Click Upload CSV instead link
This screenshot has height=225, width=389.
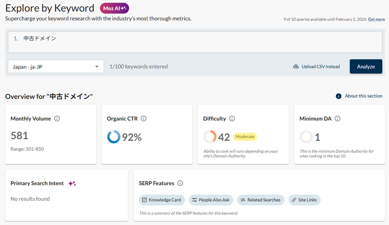click(x=320, y=67)
